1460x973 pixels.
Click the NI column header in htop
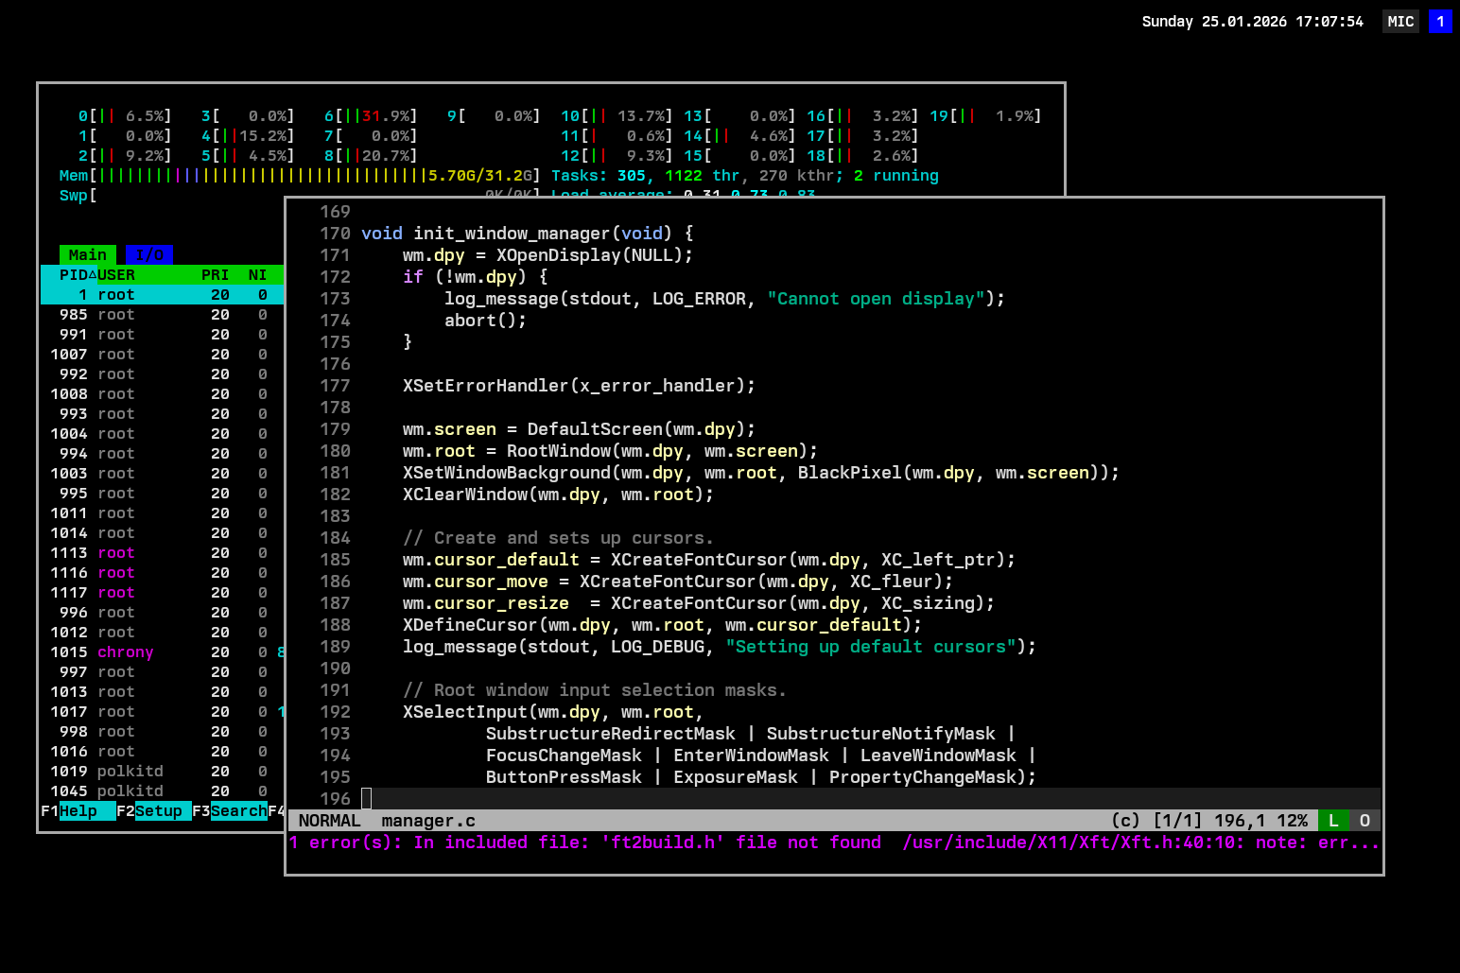tap(257, 275)
